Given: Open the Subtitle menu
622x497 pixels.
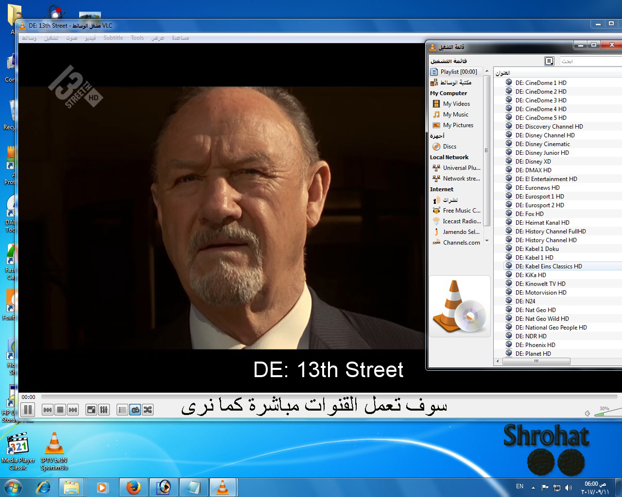Looking at the screenshot, I should click(113, 38).
